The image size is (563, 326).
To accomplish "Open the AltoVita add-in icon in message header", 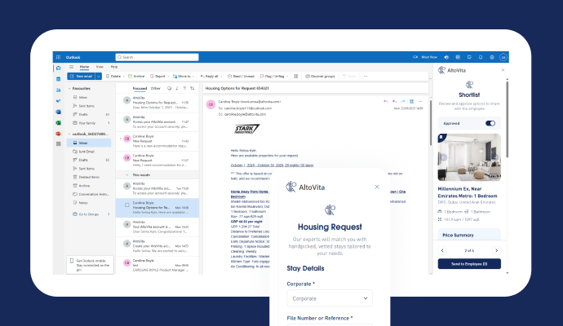I will pyautogui.click(x=411, y=102).
